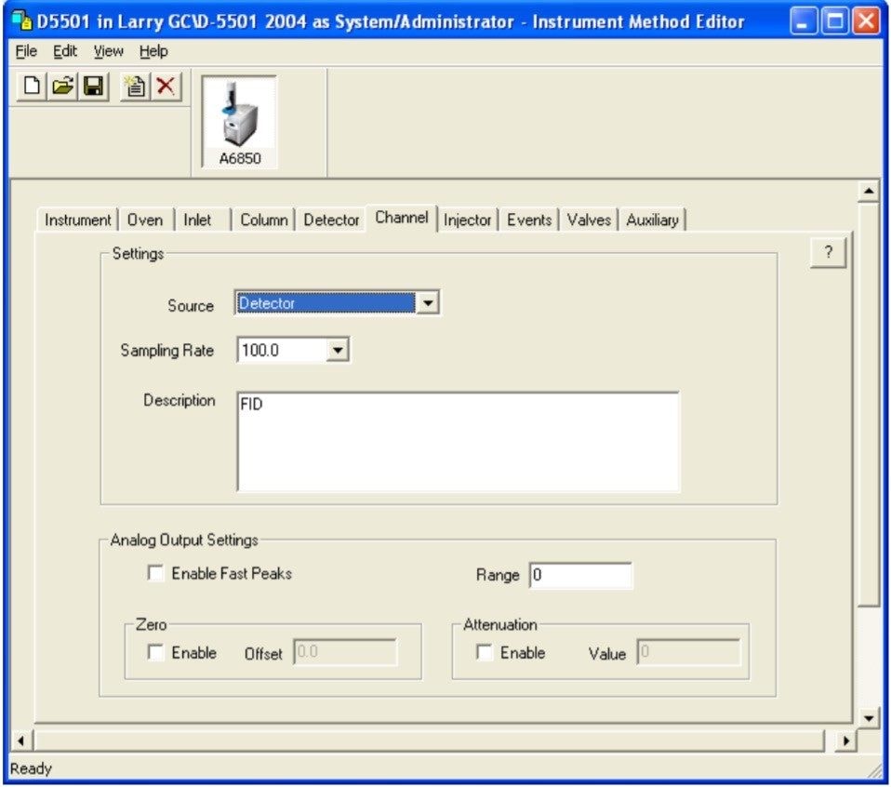
Task: Click the horizontal scrollbar left arrow
Action: 21,740
